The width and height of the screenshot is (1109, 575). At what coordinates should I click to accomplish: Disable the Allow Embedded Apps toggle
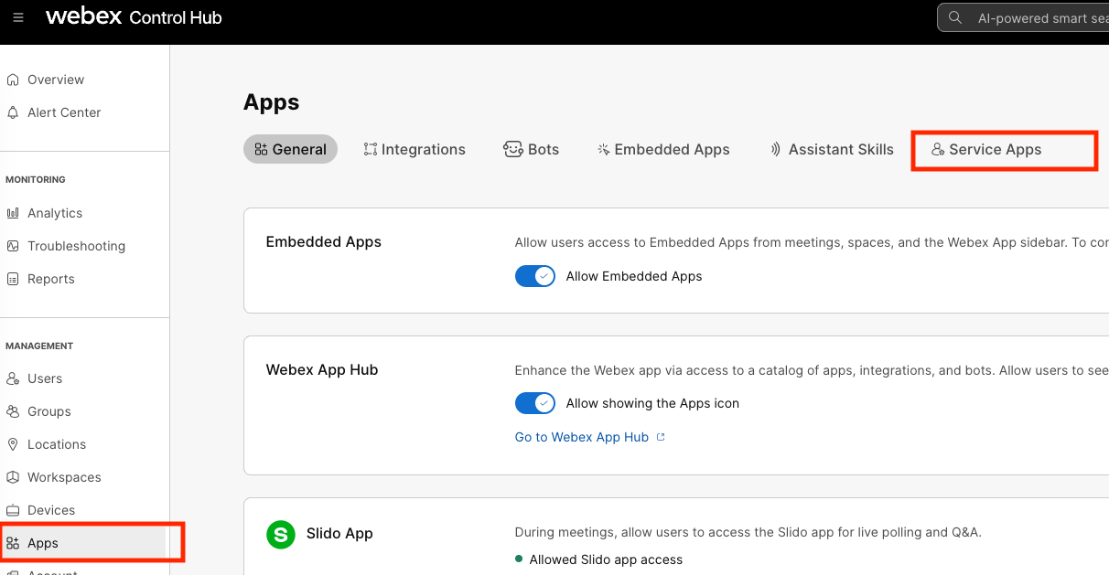pos(535,276)
